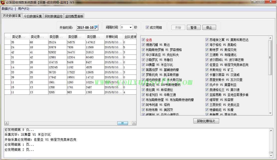Viewport: 277px width, 160px height.
Task: Select table cell with value 147912
Action: coord(95,42)
